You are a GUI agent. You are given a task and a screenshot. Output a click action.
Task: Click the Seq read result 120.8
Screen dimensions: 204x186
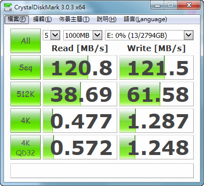coord(80,67)
